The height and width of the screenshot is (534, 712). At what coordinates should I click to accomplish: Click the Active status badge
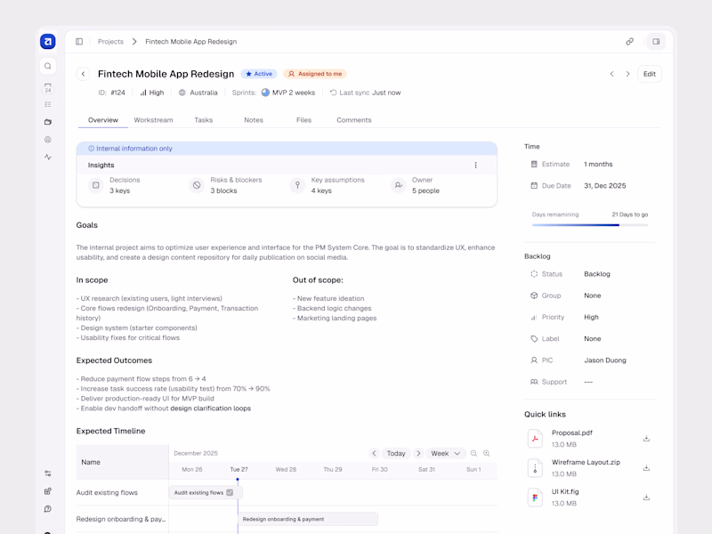259,74
